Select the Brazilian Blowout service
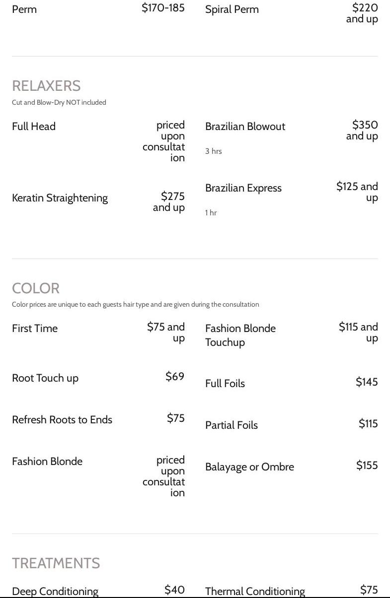This screenshot has height=598, width=390. coord(245,126)
